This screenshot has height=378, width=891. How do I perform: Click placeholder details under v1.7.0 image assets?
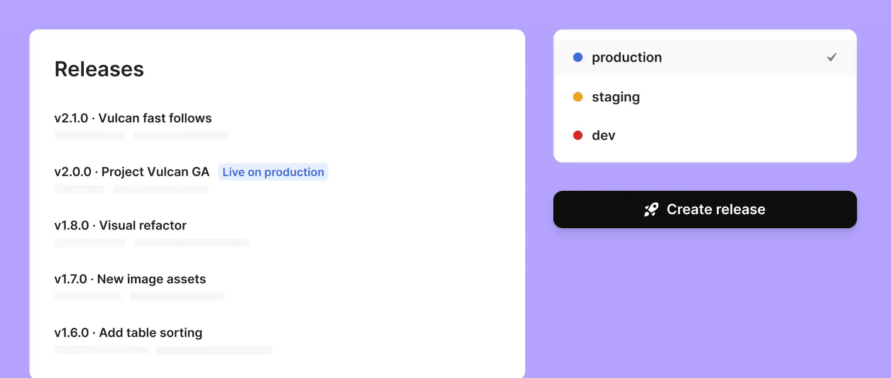click(x=140, y=297)
